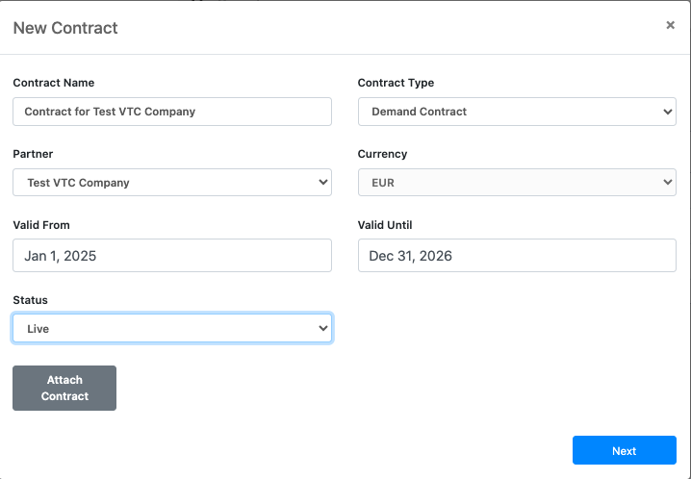This screenshot has height=479, width=691.
Task: Click the Attach Contract button
Action: tap(64, 388)
